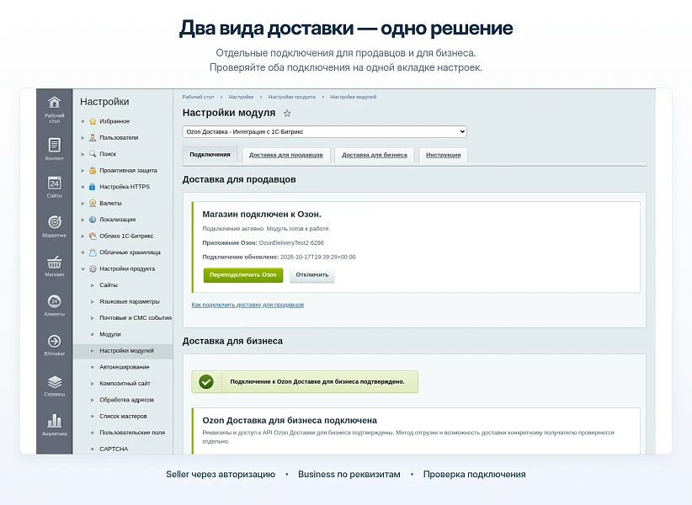Open the Маркетинг target icon

coord(54,222)
